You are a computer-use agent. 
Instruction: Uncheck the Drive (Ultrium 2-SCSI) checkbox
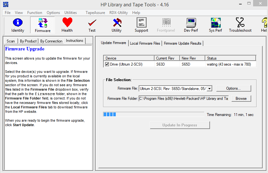click(107, 64)
